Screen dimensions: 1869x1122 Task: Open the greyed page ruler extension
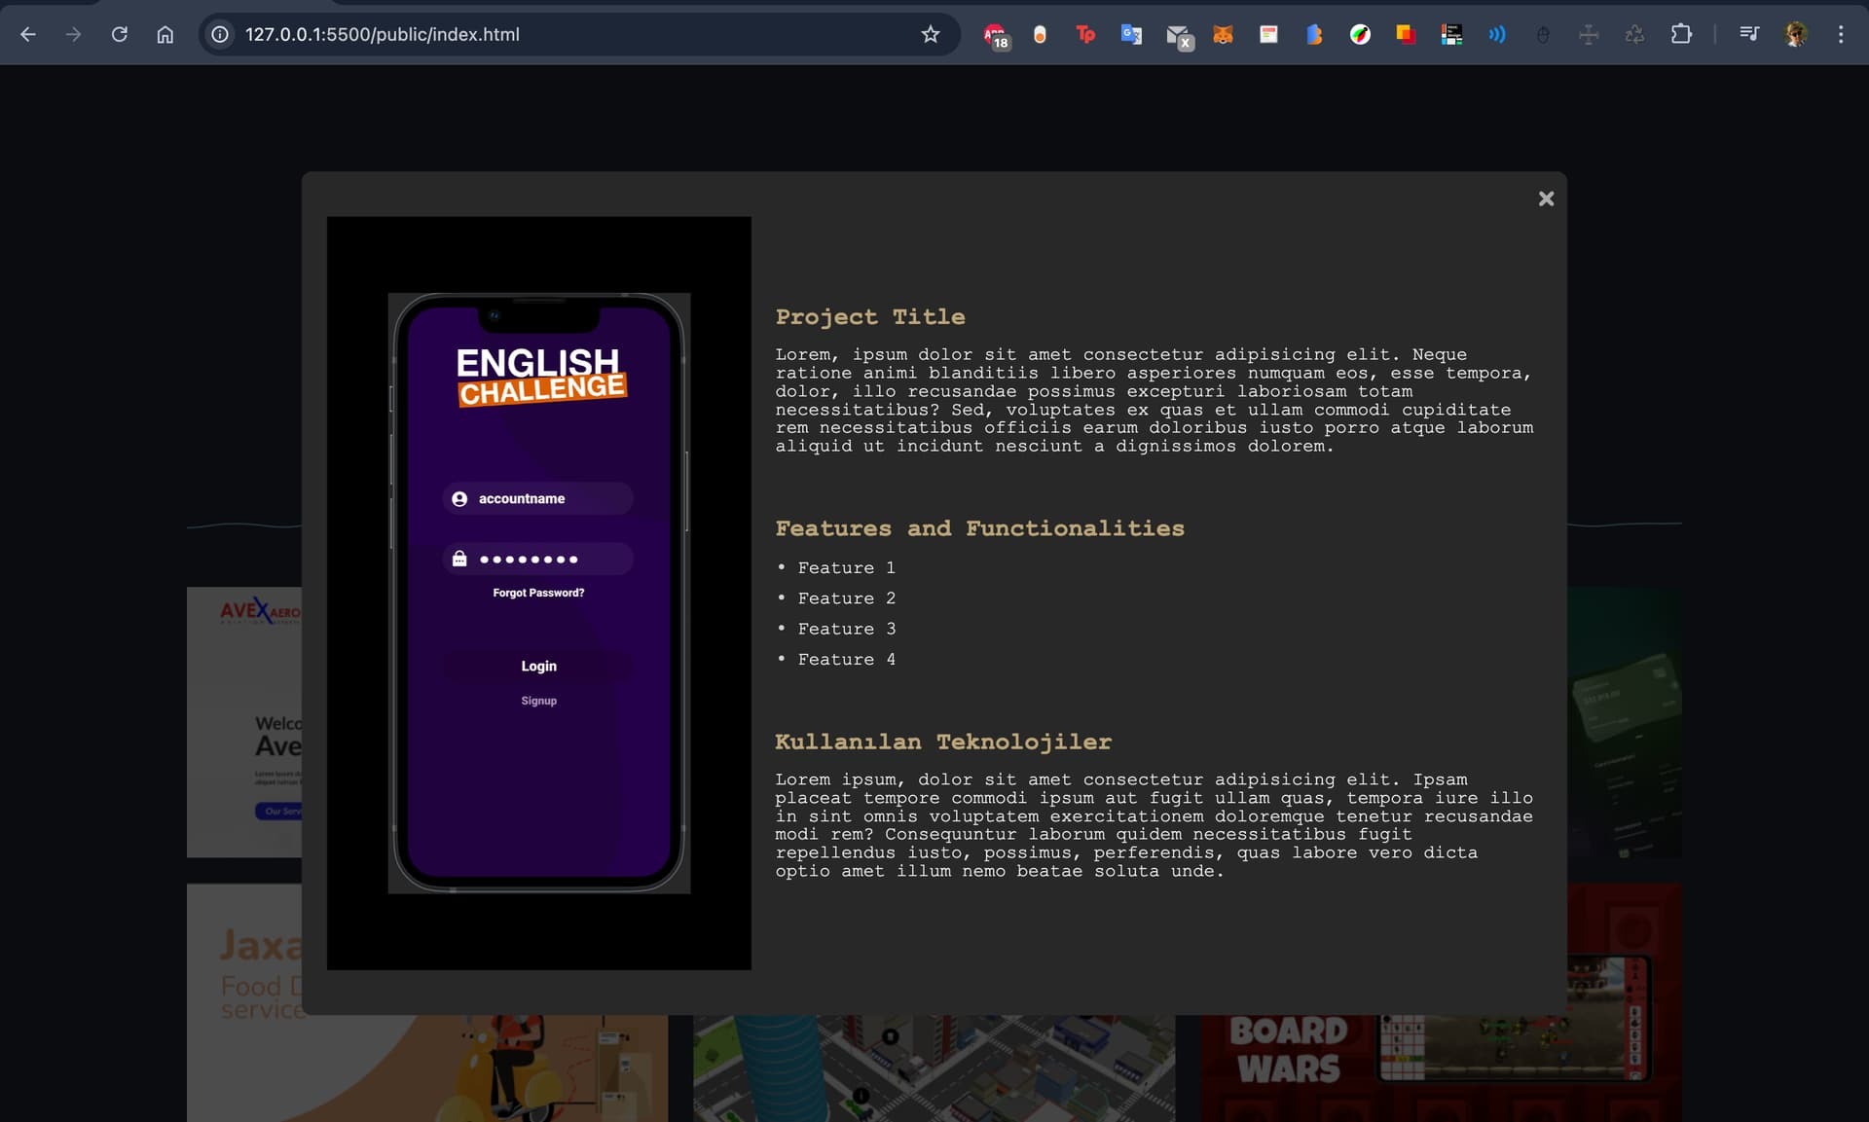click(1589, 35)
